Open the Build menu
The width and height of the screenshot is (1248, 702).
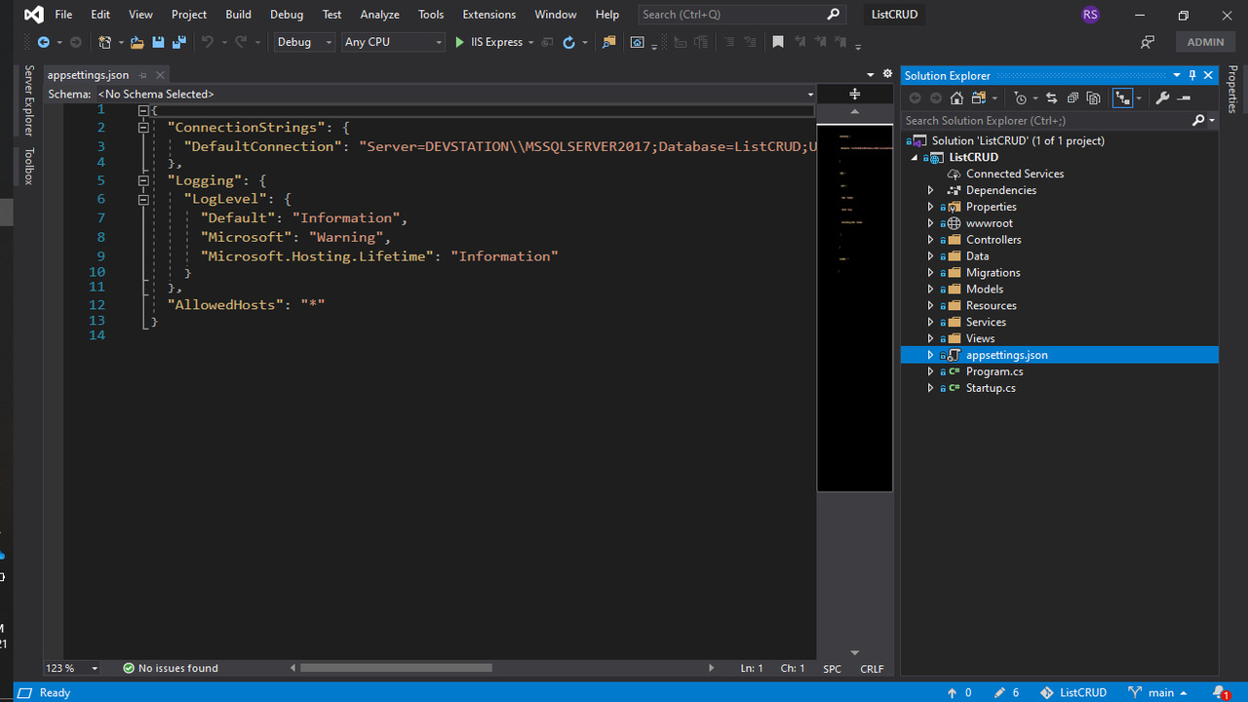pos(238,15)
